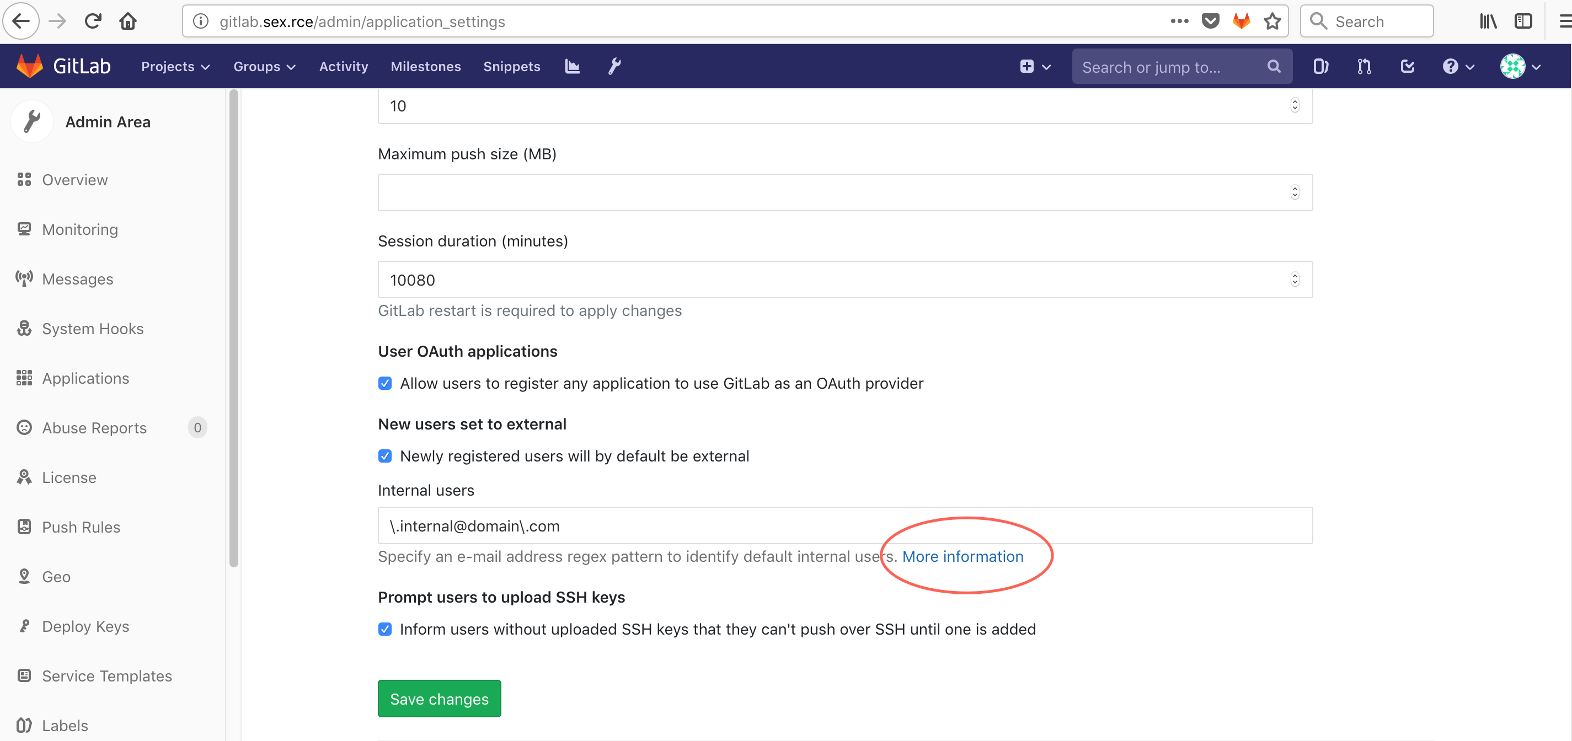1572x741 pixels.
Task: Toggle allow users to register OAuth applications
Action: [x=385, y=383]
